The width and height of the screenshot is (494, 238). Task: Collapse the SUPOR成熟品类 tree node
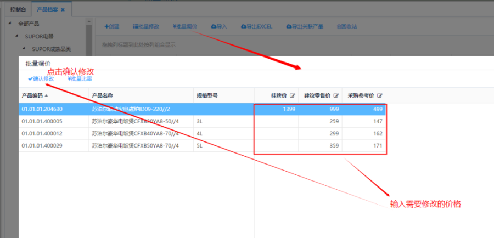[x=24, y=48]
